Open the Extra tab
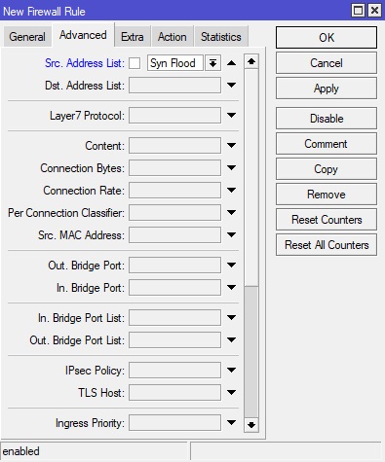 [x=133, y=37]
